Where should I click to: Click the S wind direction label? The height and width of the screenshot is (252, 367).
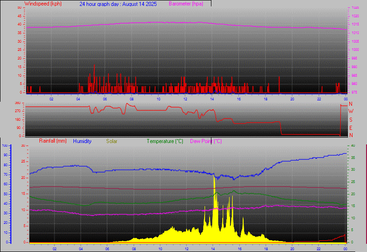tap(351, 120)
